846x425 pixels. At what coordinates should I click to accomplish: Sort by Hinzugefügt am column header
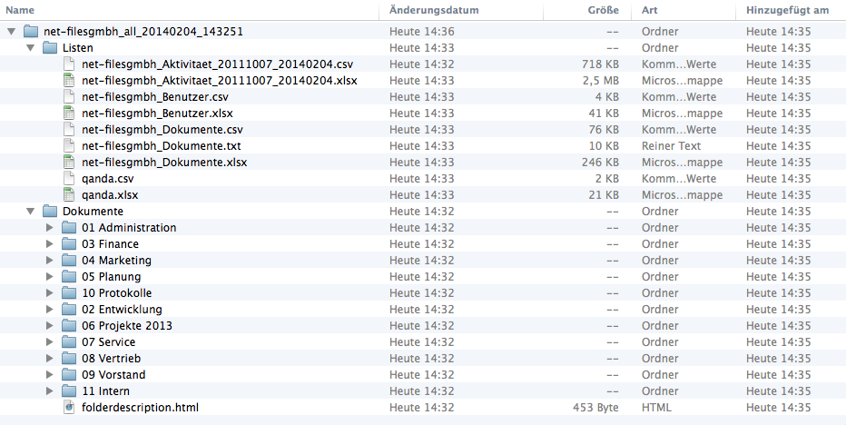coord(787,10)
